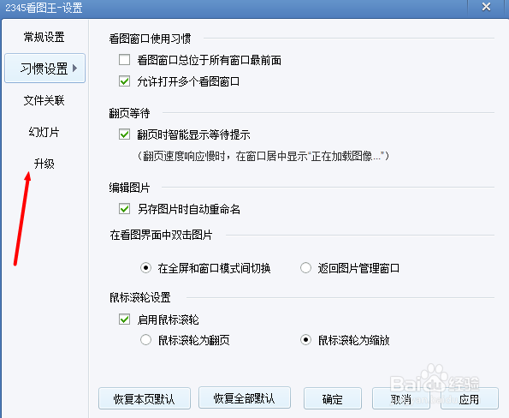
Task: Confirm settings with 确定 button
Action: 333,398
